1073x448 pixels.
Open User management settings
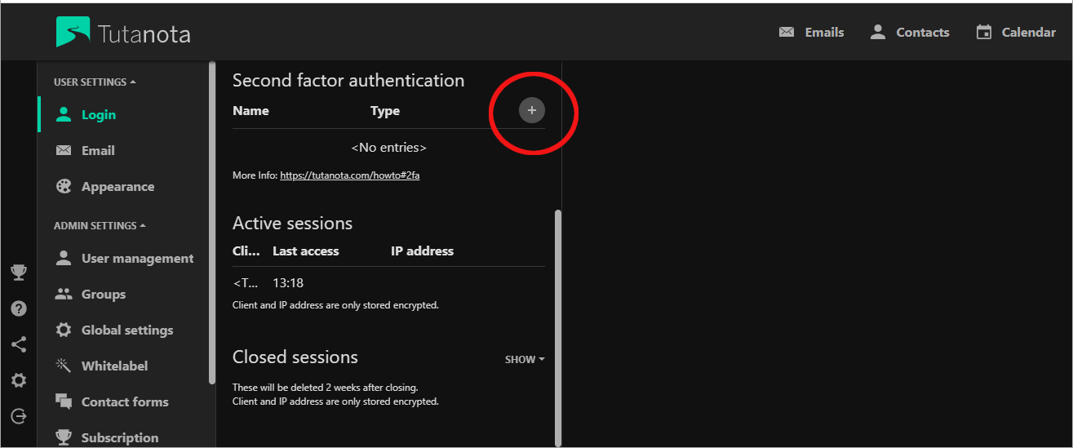click(136, 259)
